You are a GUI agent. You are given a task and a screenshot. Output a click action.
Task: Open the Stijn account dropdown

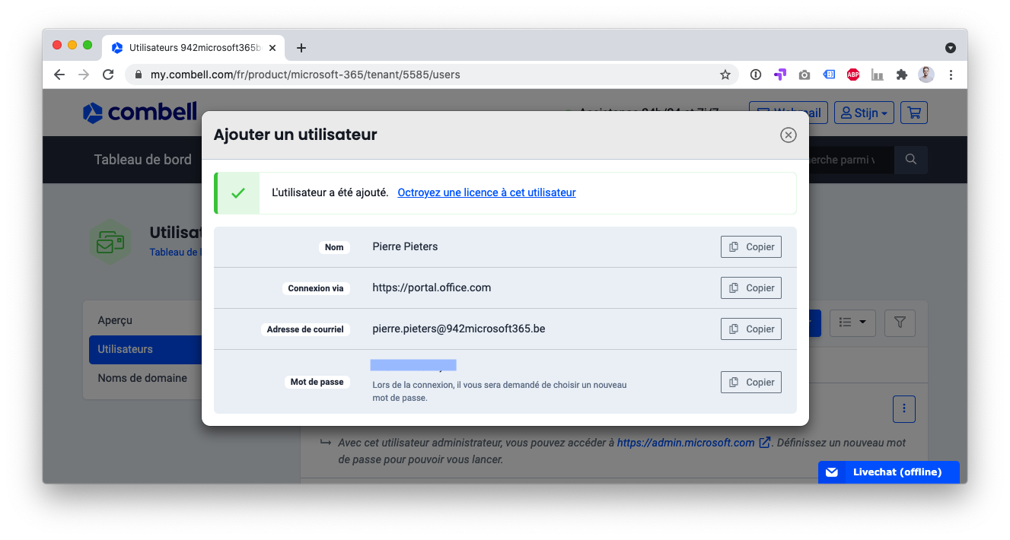[x=865, y=113]
